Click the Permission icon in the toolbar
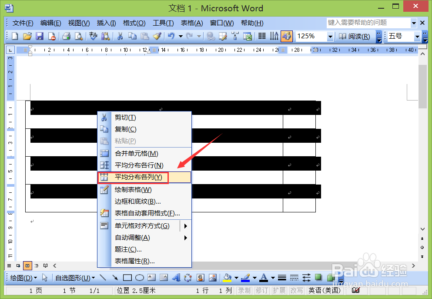 [52, 37]
